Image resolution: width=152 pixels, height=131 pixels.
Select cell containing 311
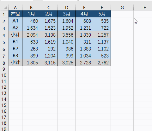[x=84, y=42]
